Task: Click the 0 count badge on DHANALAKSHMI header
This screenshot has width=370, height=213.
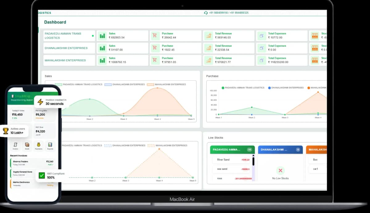Action: [298, 150]
